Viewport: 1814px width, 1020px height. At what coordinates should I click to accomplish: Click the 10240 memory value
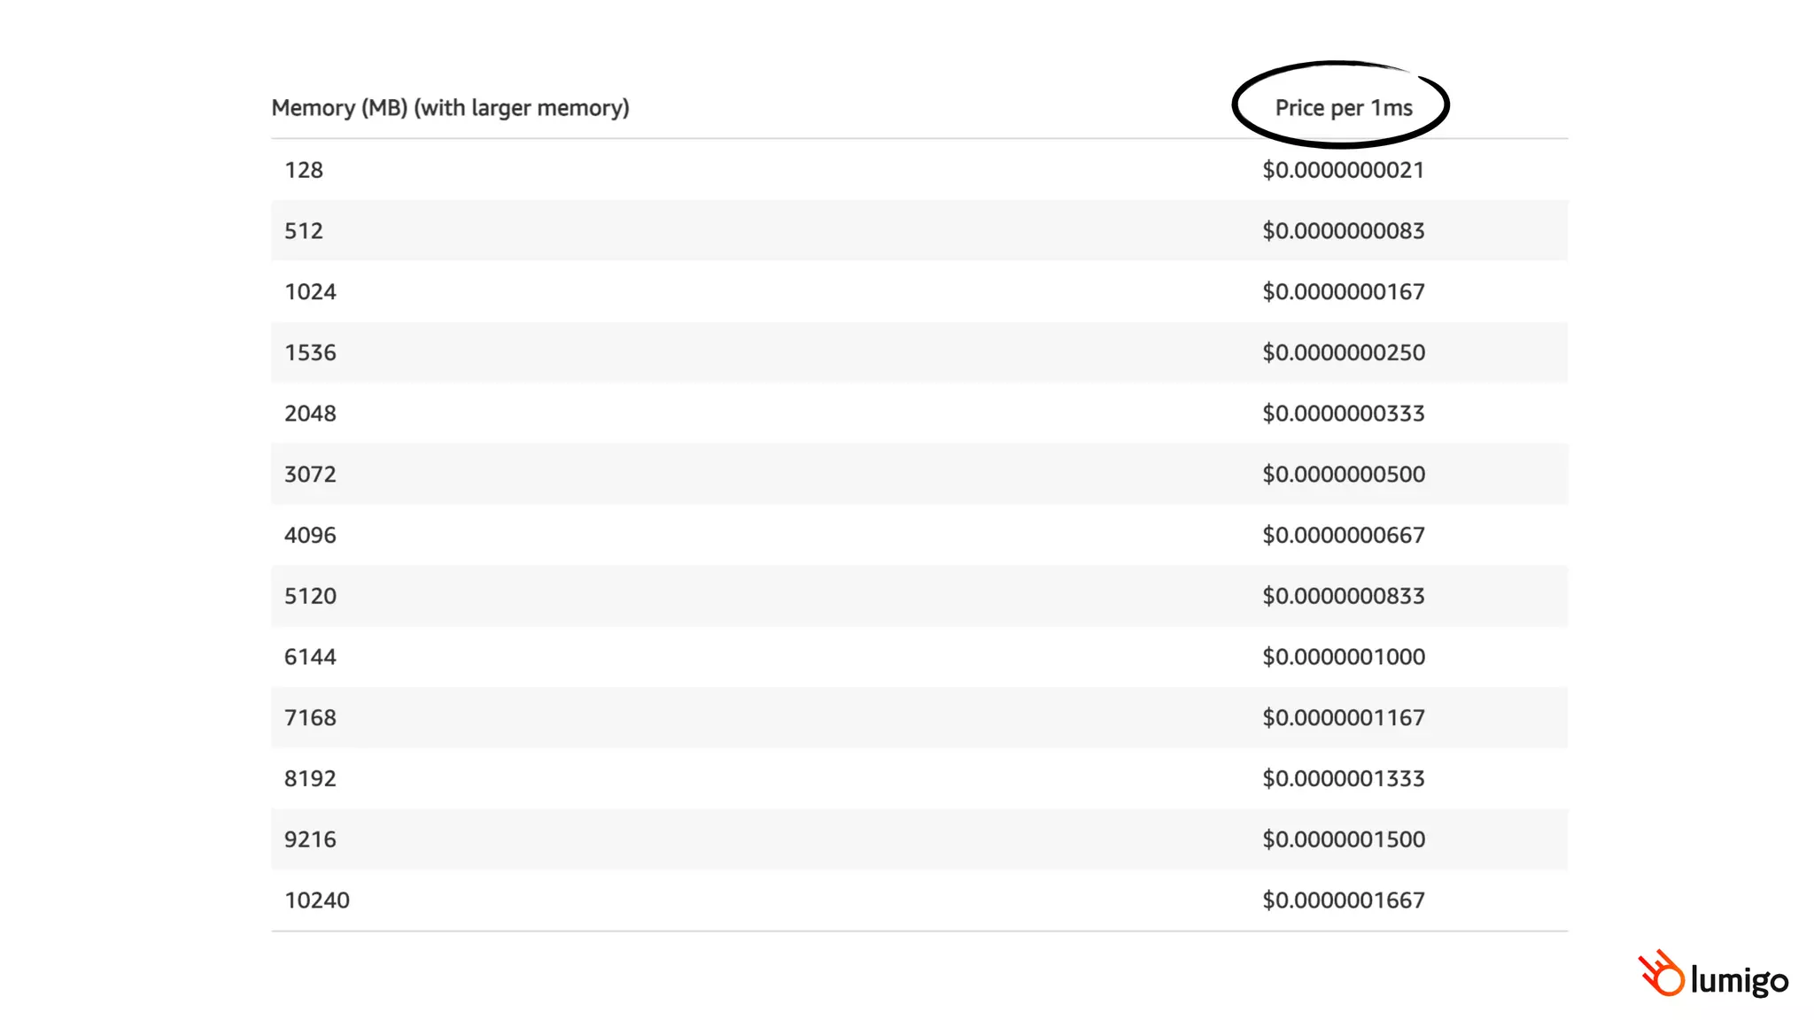317,900
